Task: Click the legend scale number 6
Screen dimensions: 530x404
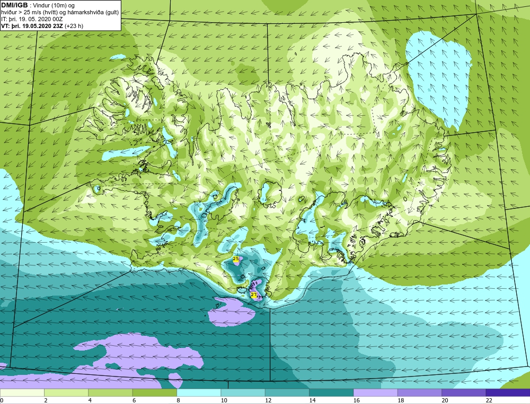Action: tap(134, 400)
